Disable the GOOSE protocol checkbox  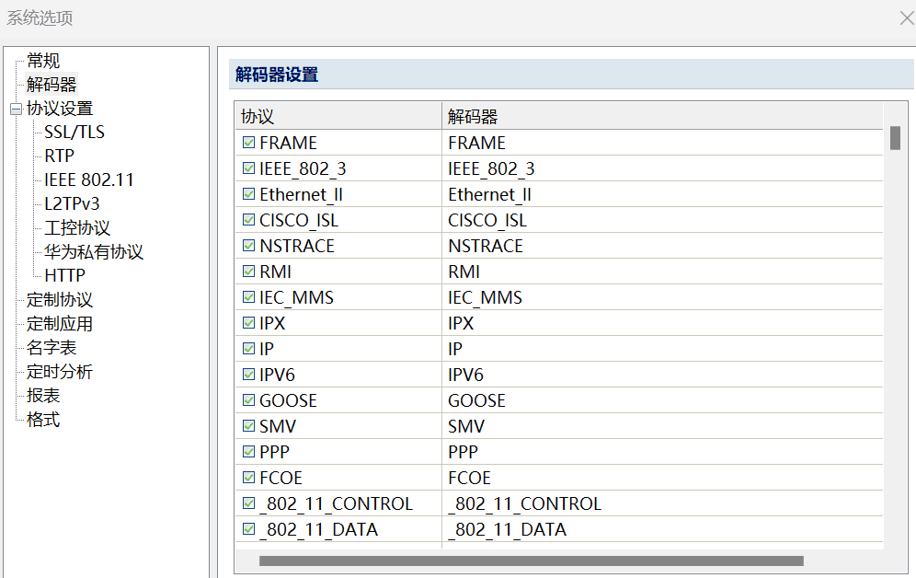pos(248,400)
